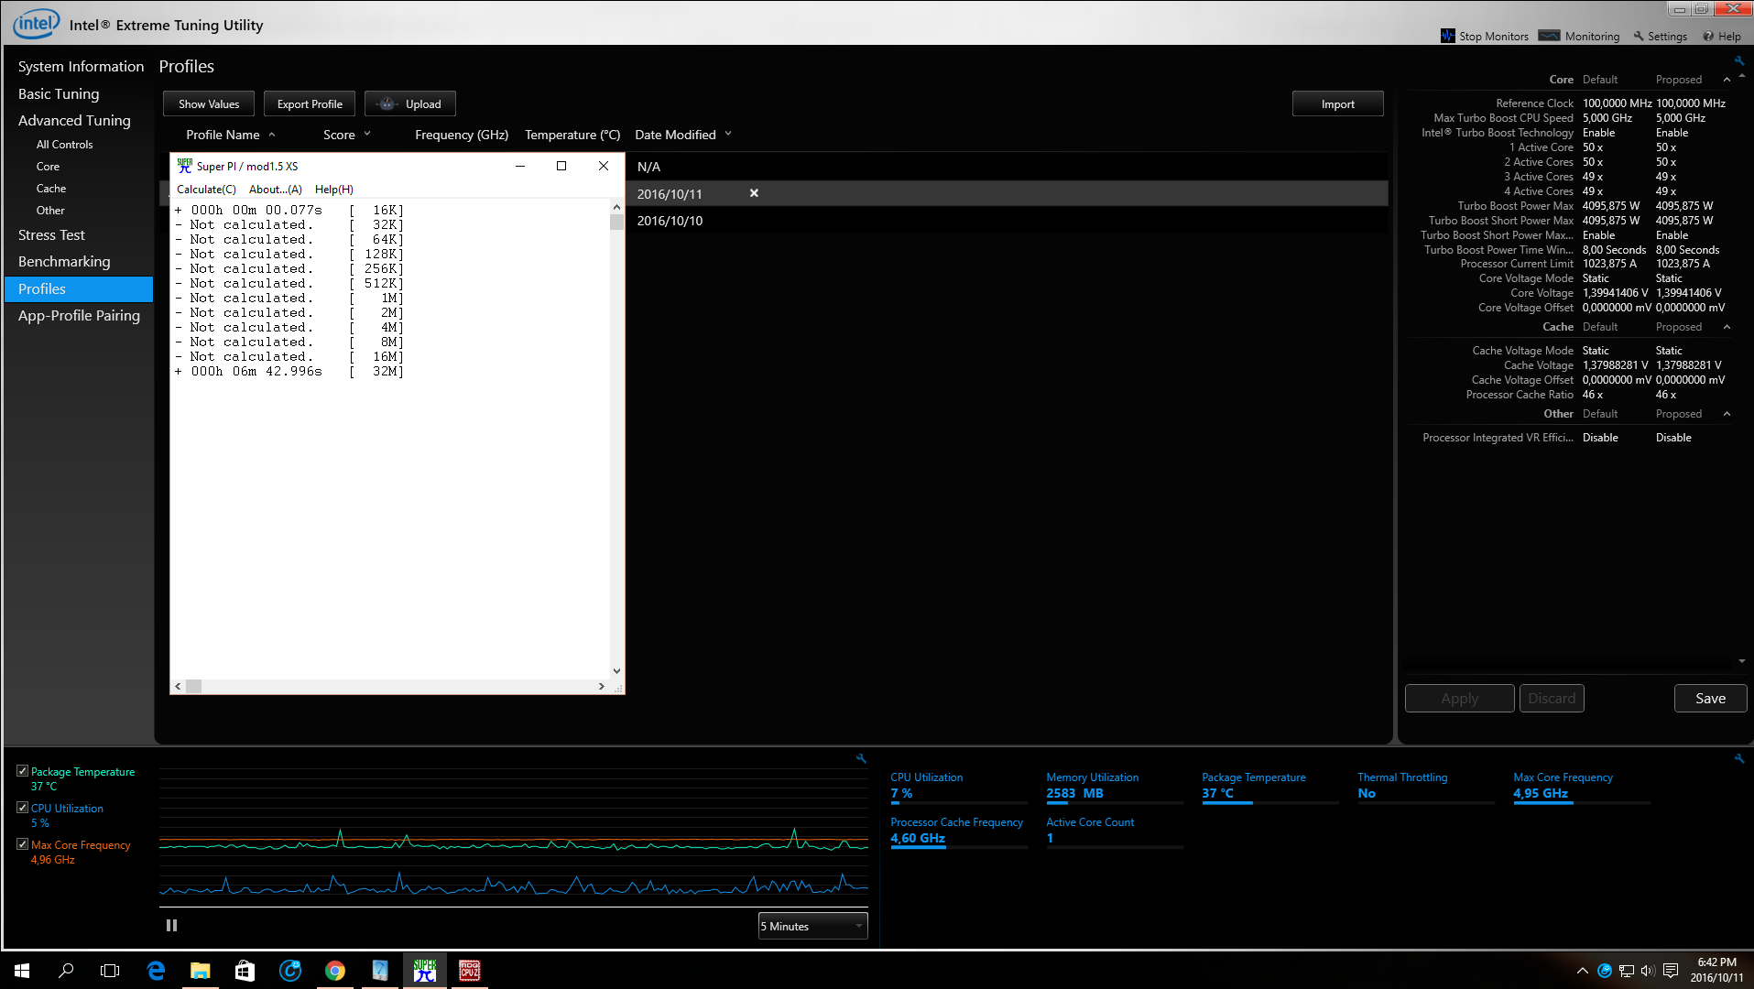
Task: Collapse the Core settings section
Action: (x=1727, y=80)
